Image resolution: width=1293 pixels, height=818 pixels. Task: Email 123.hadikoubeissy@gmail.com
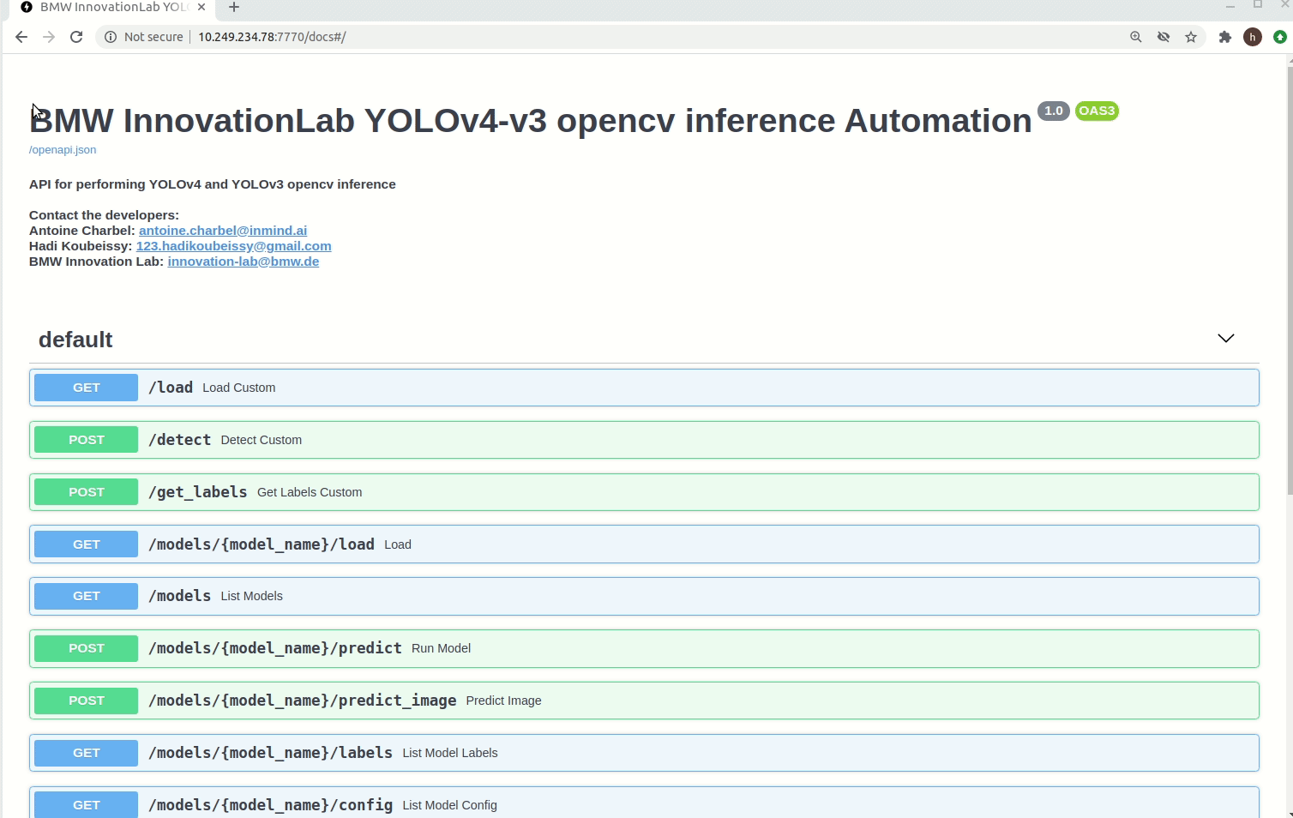point(233,246)
